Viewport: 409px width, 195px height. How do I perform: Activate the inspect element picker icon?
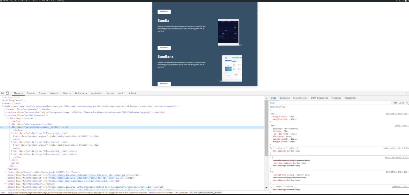(3, 93)
